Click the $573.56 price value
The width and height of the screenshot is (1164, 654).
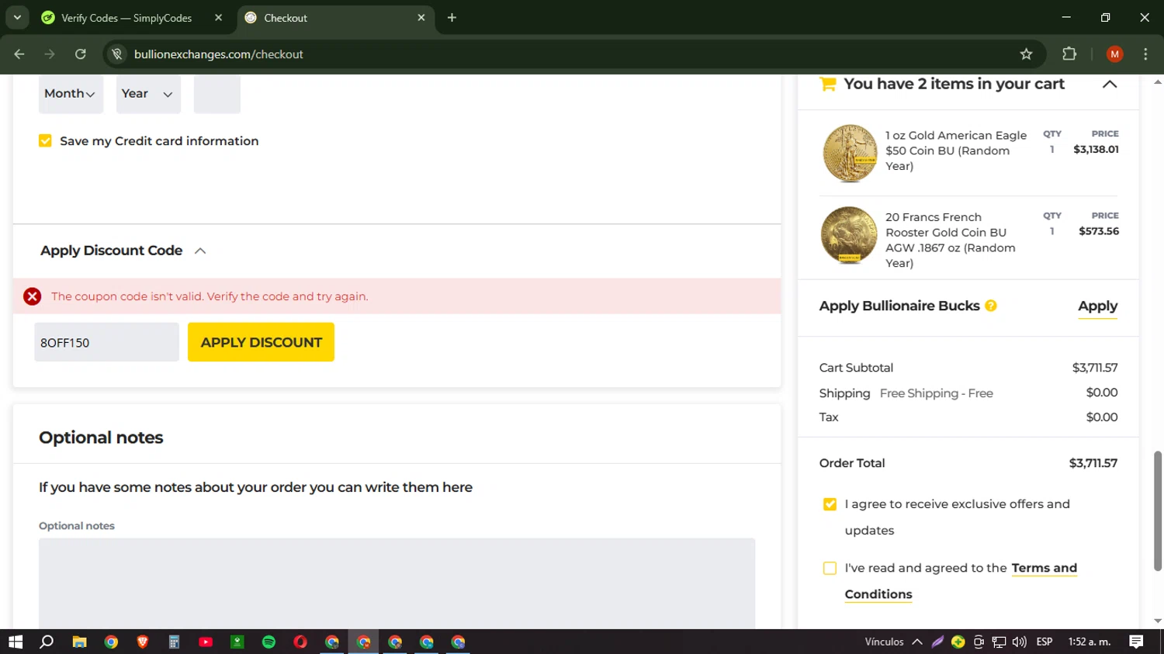pos(1099,231)
